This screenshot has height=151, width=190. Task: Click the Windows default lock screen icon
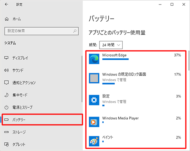click(x=94, y=78)
